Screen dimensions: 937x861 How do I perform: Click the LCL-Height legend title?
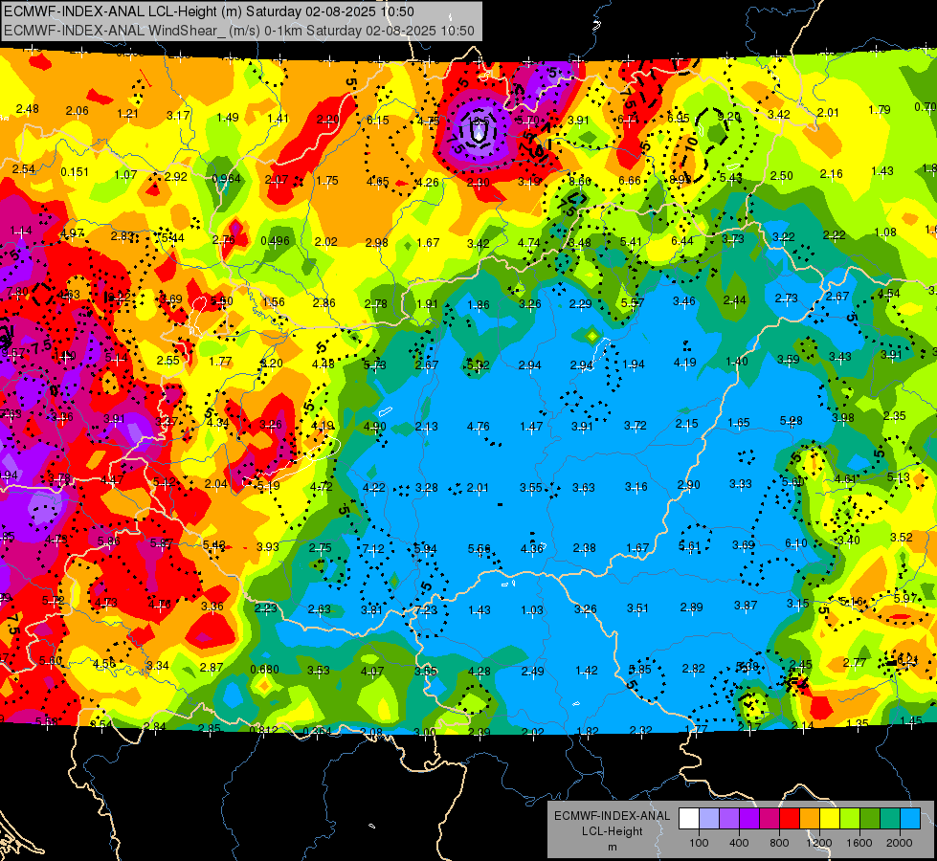point(612,831)
